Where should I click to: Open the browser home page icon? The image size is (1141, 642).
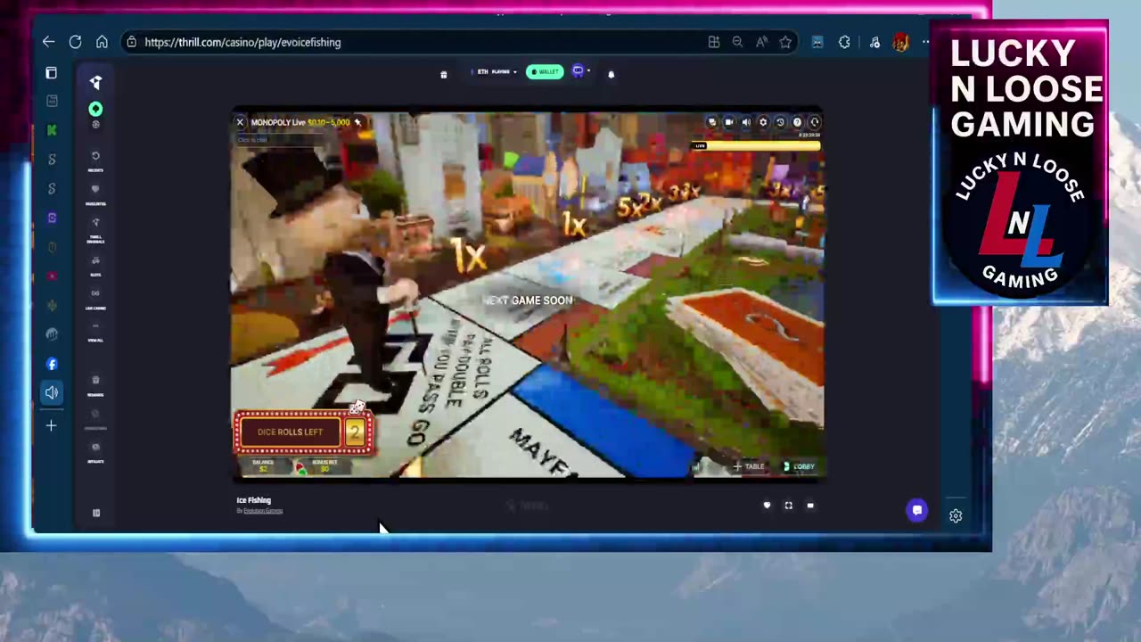[102, 42]
